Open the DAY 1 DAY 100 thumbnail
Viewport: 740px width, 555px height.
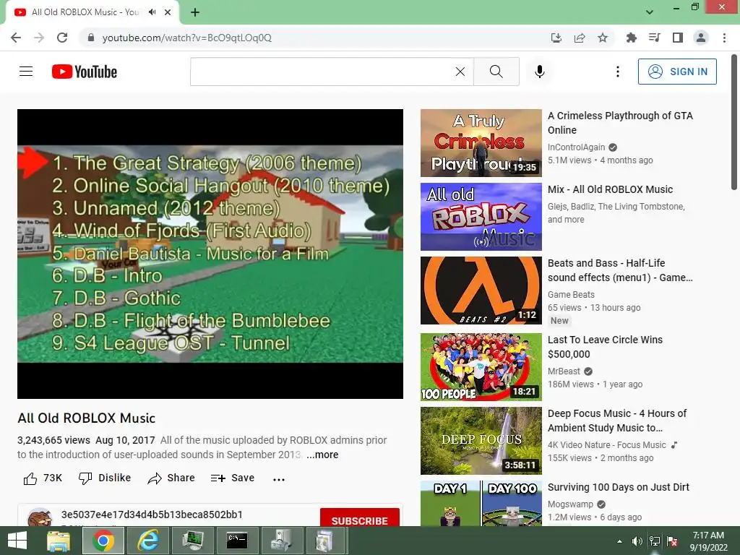(481, 503)
